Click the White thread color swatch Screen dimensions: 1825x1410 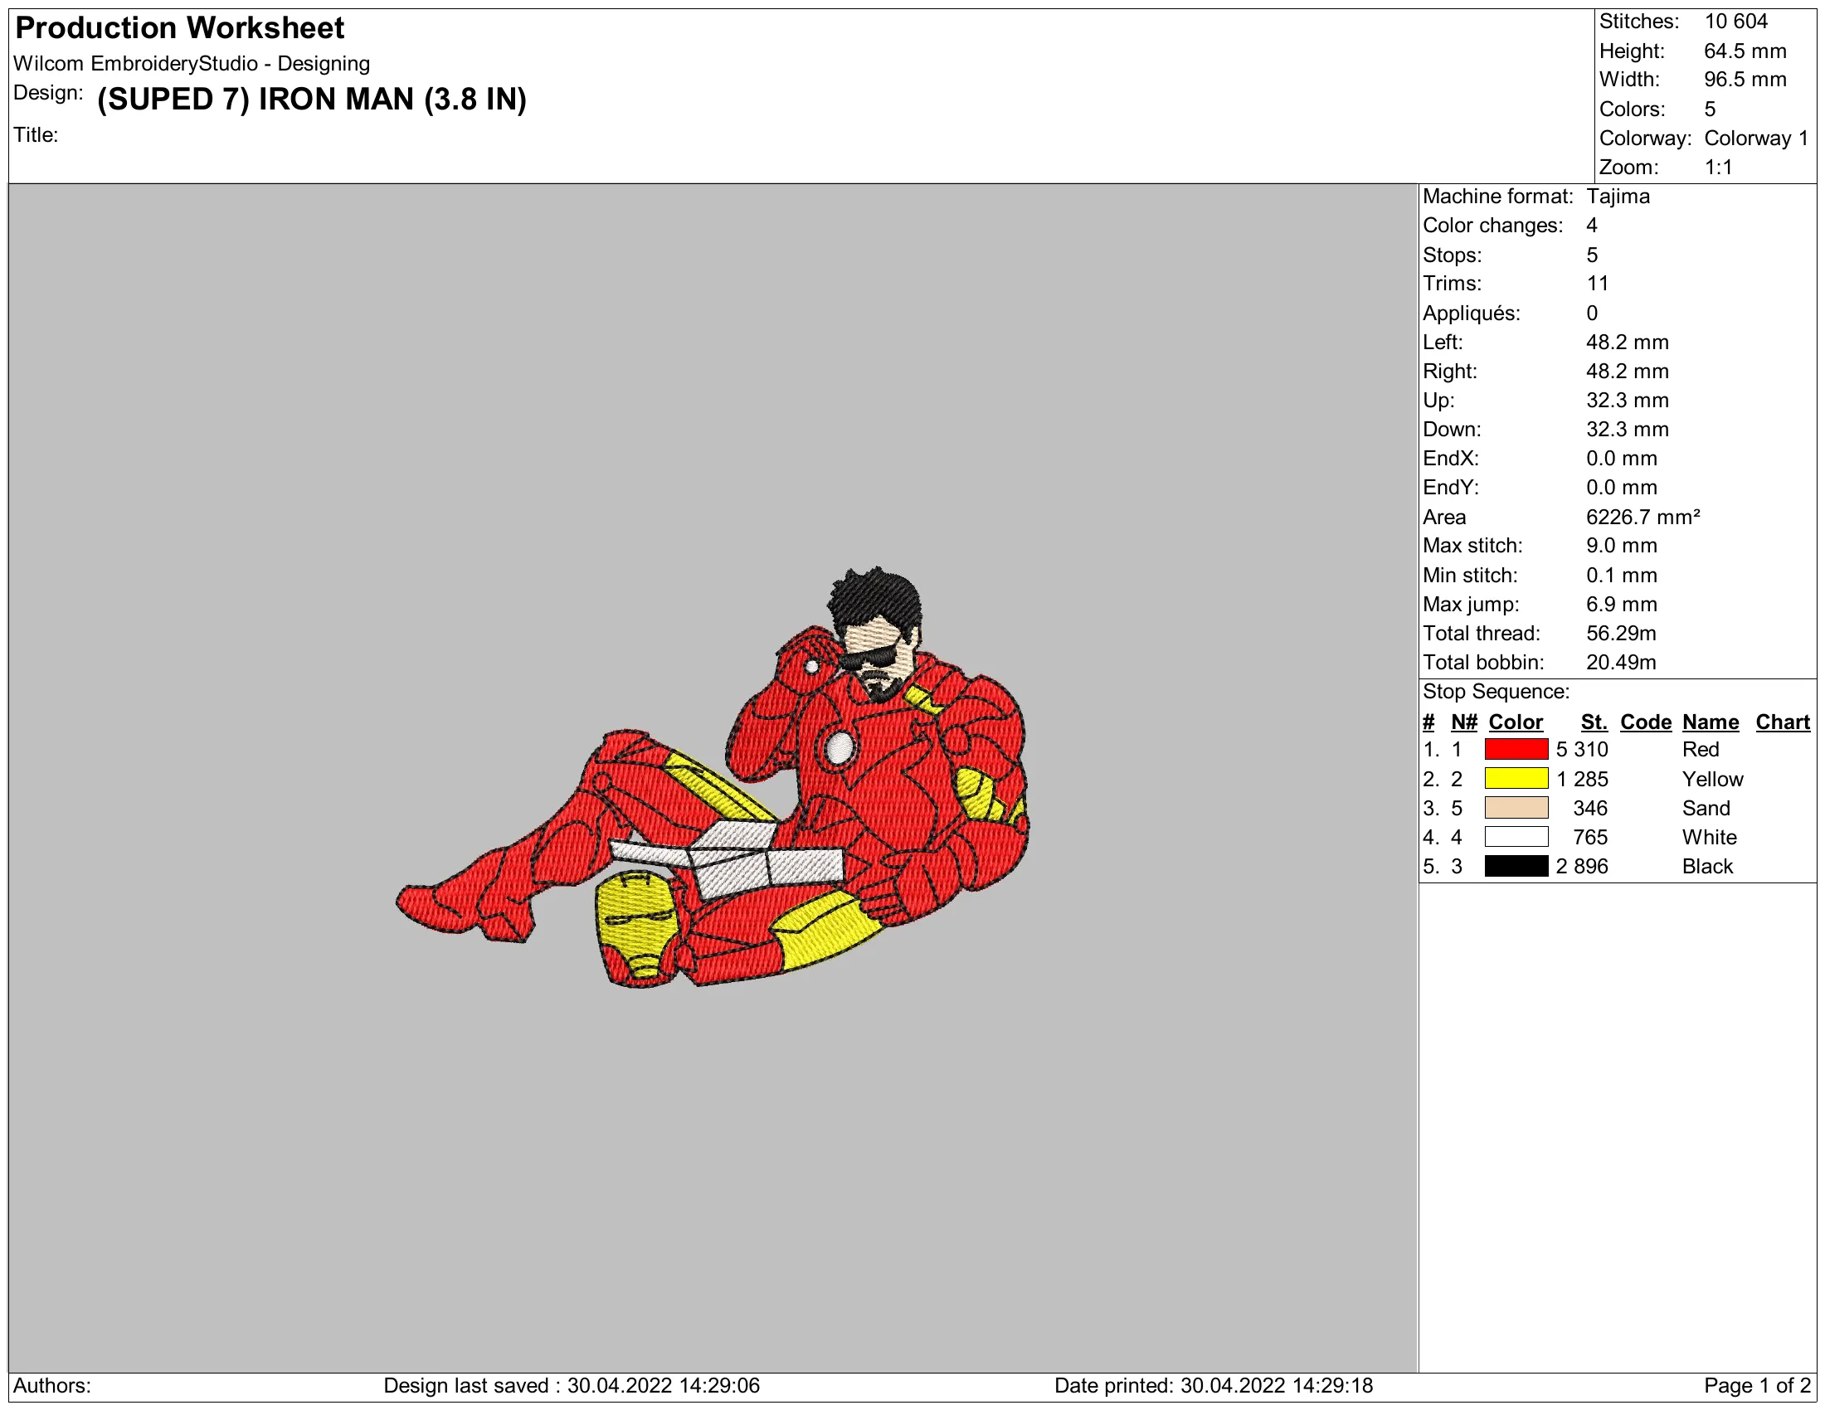pyautogui.click(x=1516, y=837)
